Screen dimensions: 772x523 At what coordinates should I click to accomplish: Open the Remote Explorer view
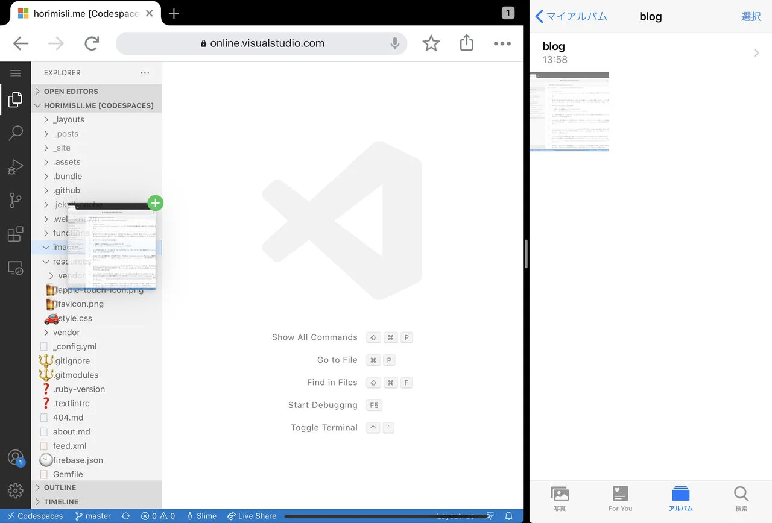coord(15,268)
